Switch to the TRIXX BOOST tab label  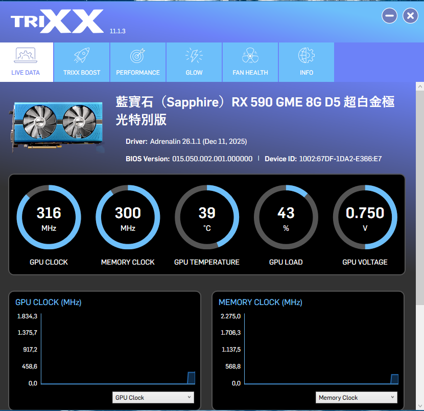pyautogui.click(x=82, y=73)
